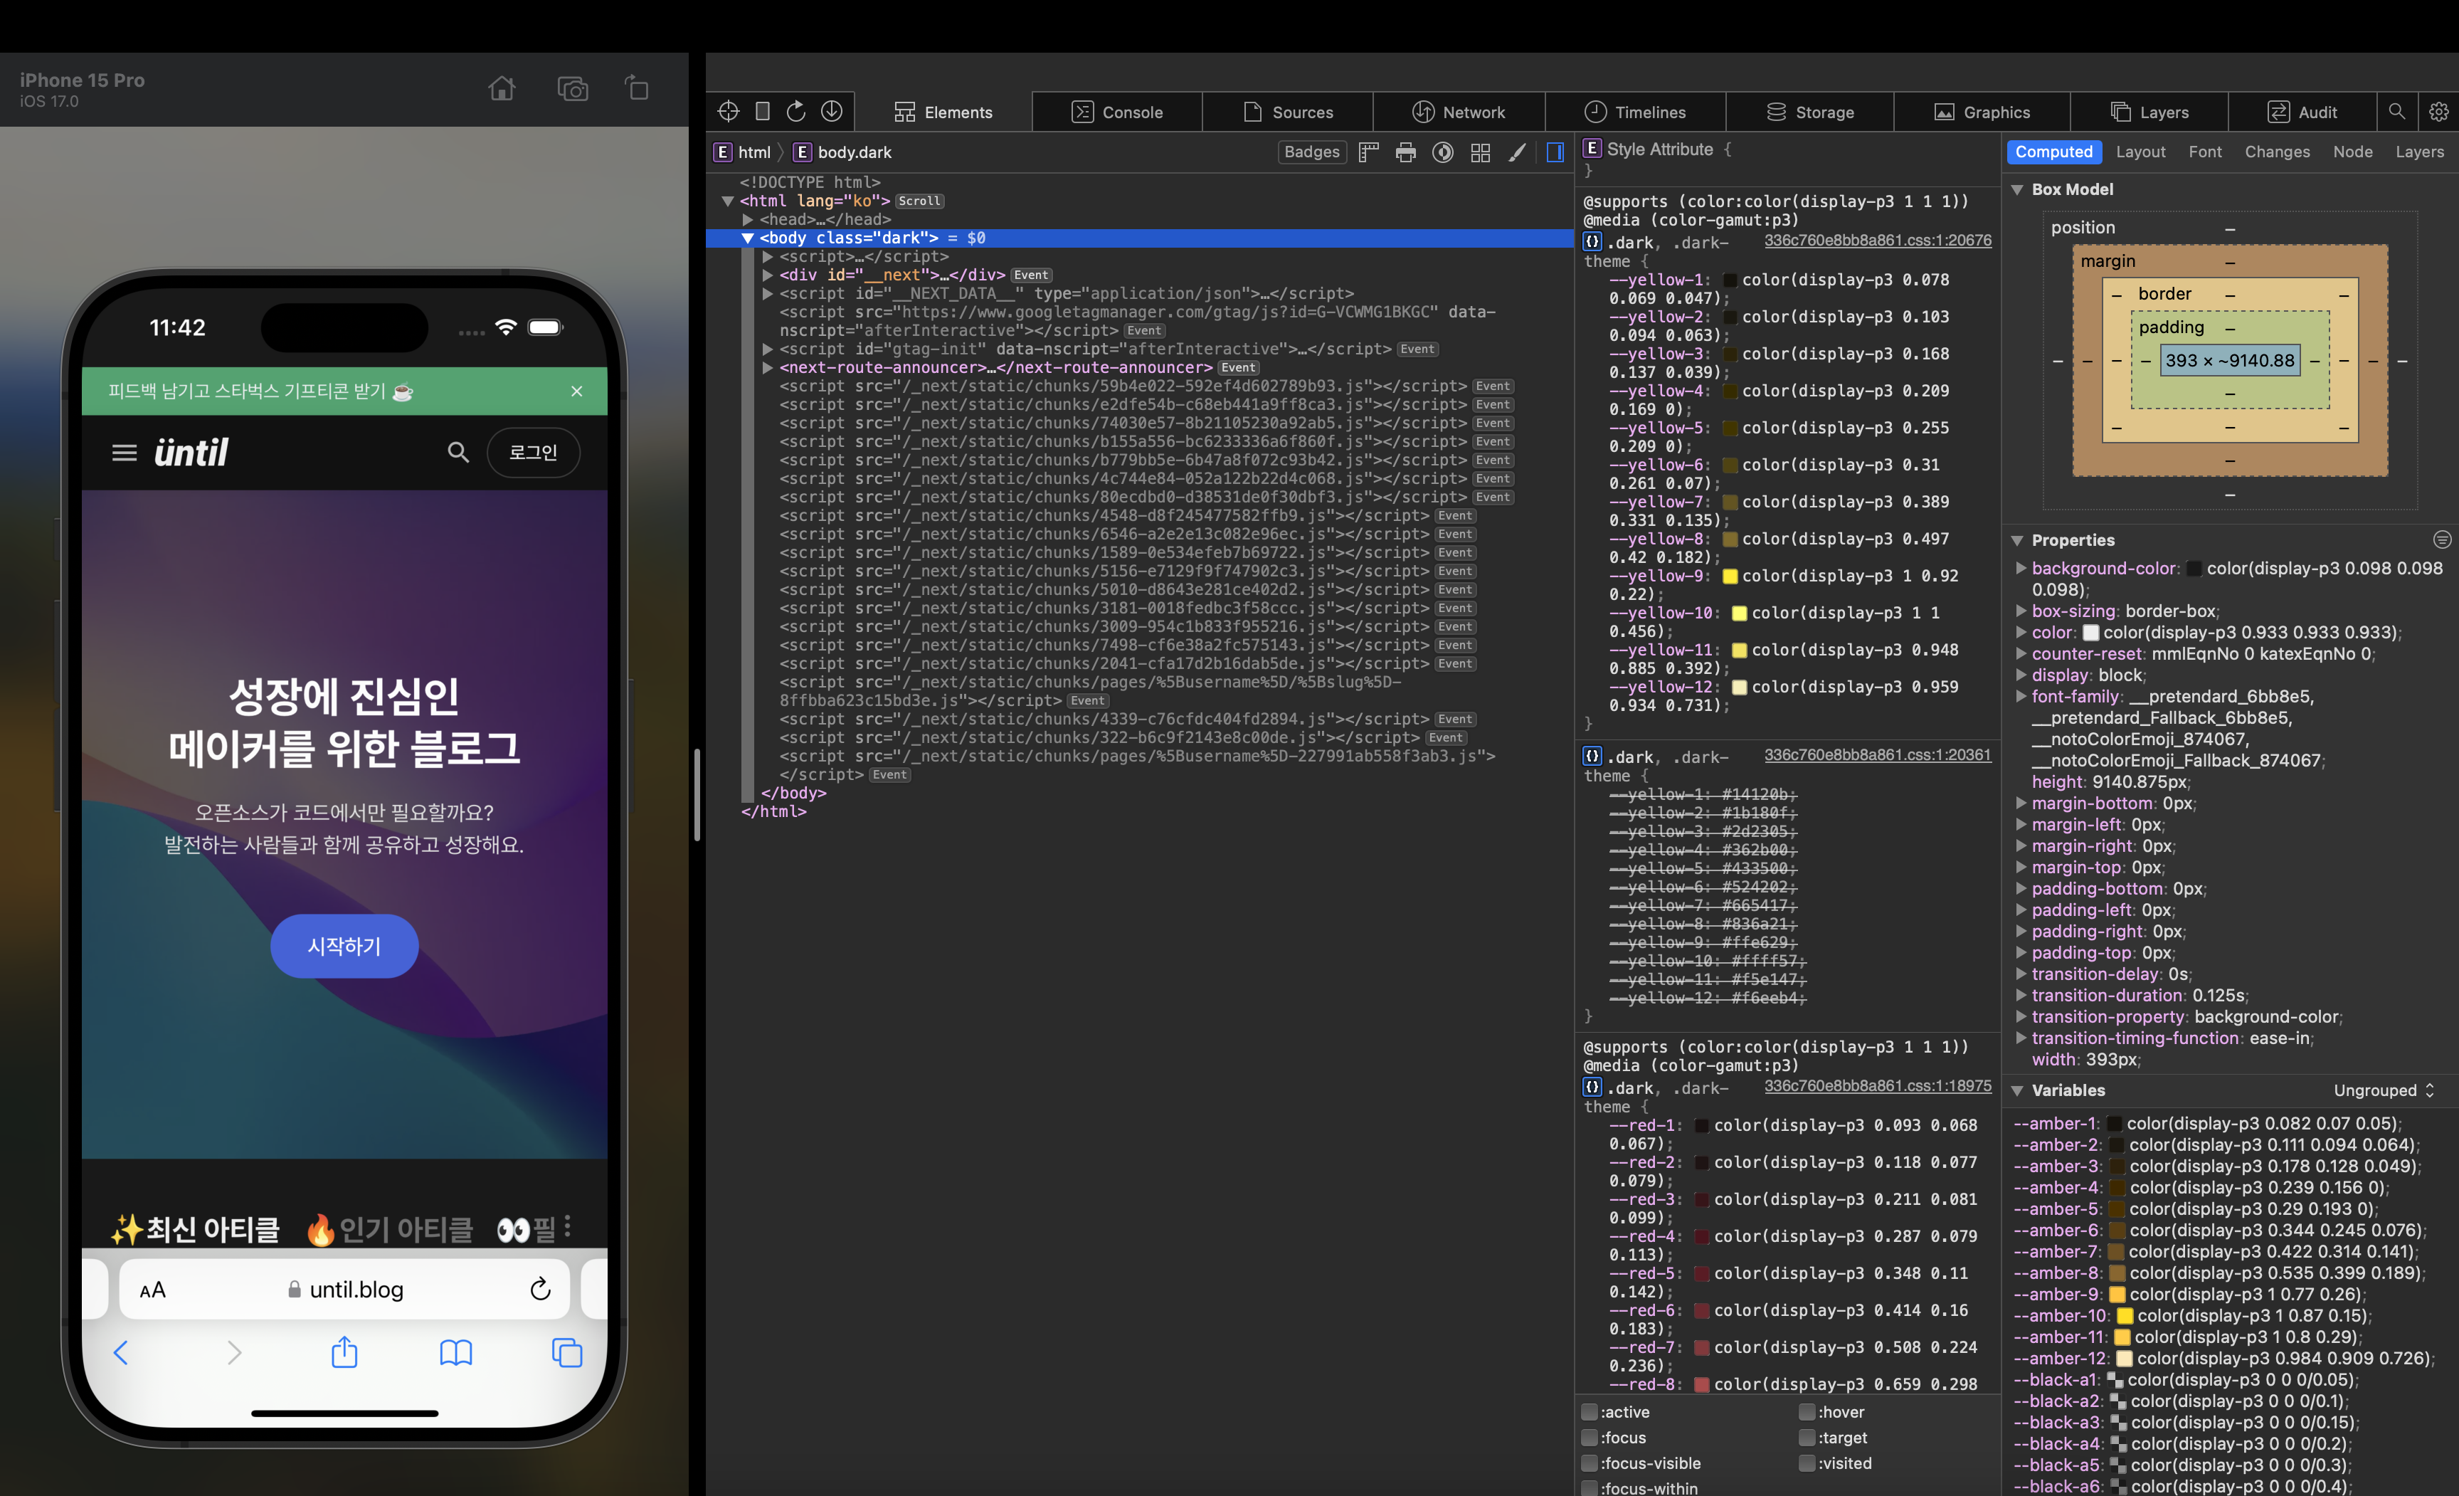Click the grid layout overlay icon
The width and height of the screenshot is (2459, 1496).
[x=1480, y=153]
